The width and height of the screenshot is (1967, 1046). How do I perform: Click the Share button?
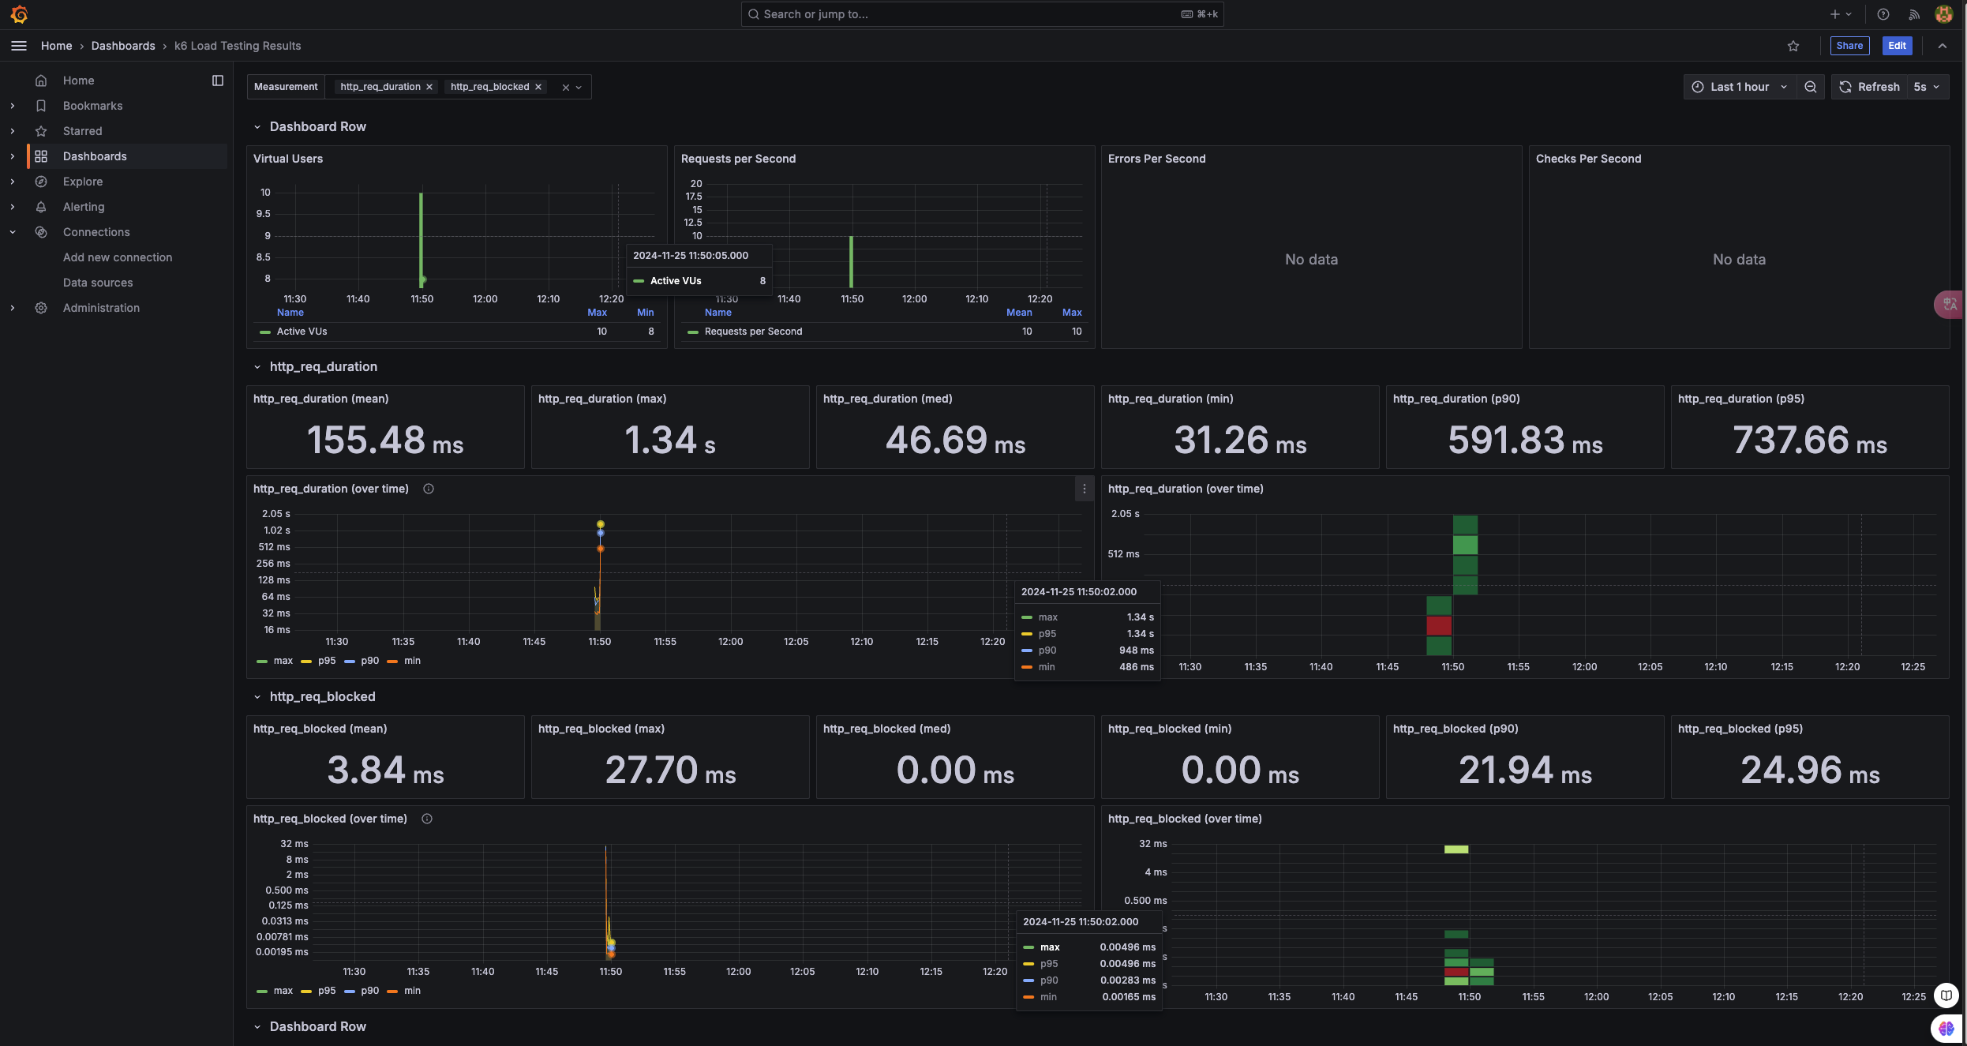point(1849,46)
